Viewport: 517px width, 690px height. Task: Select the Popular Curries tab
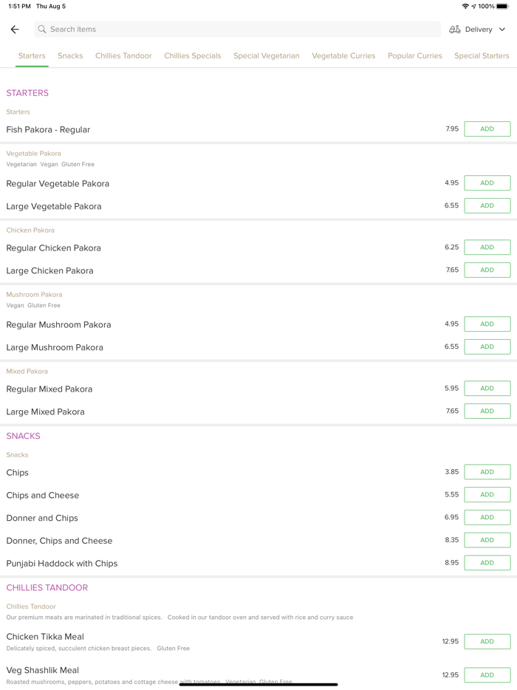coord(415,56)
